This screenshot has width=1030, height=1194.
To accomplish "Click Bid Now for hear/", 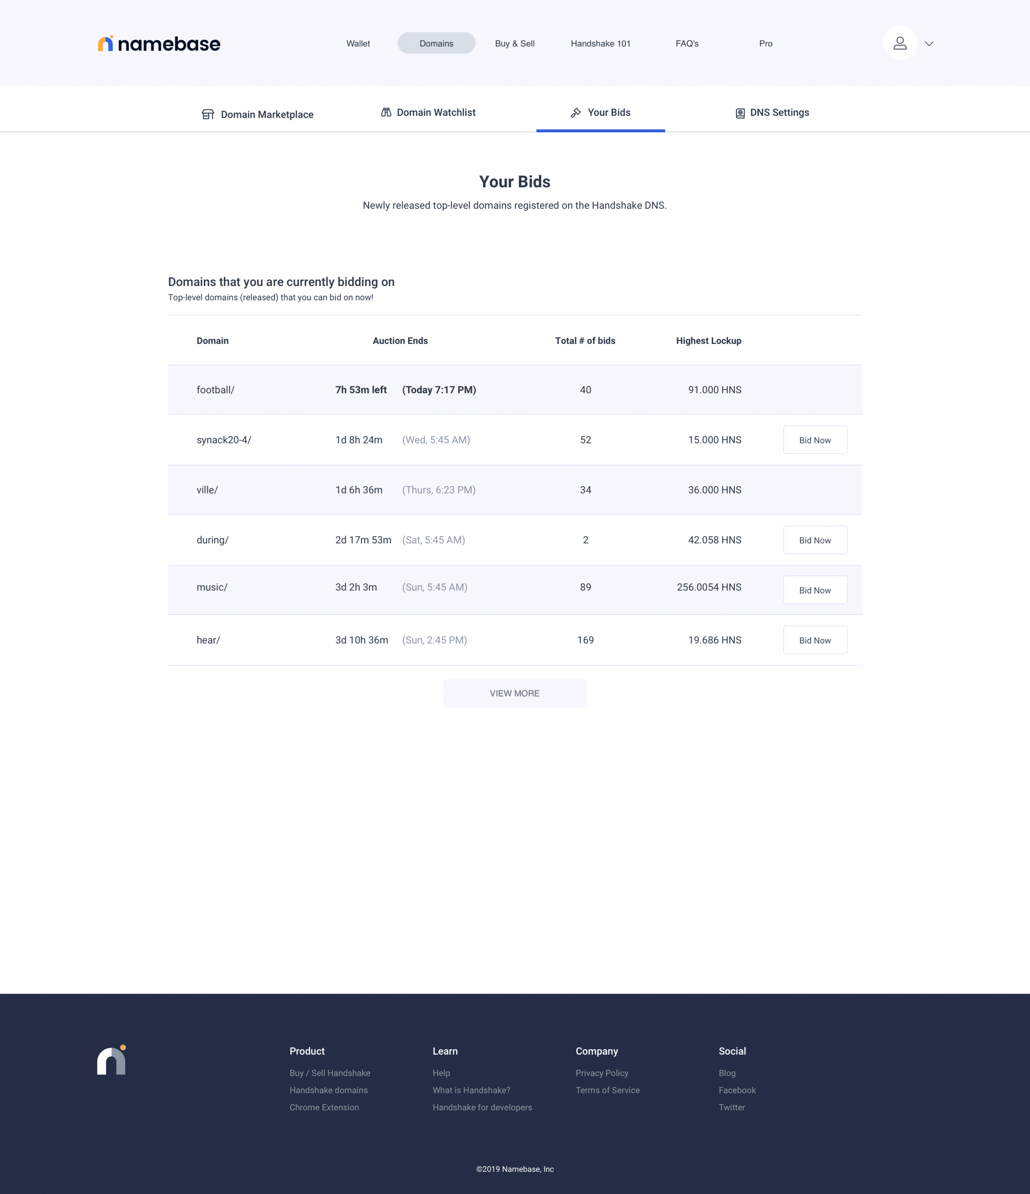I will pos(815,640).
